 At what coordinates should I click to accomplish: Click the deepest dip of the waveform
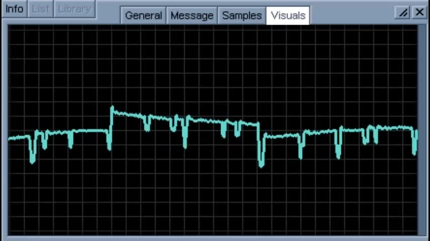click(x=261, y=165)
